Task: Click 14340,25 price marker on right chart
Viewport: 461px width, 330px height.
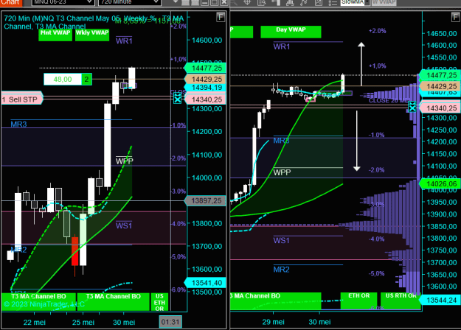Action: (440, 108)
